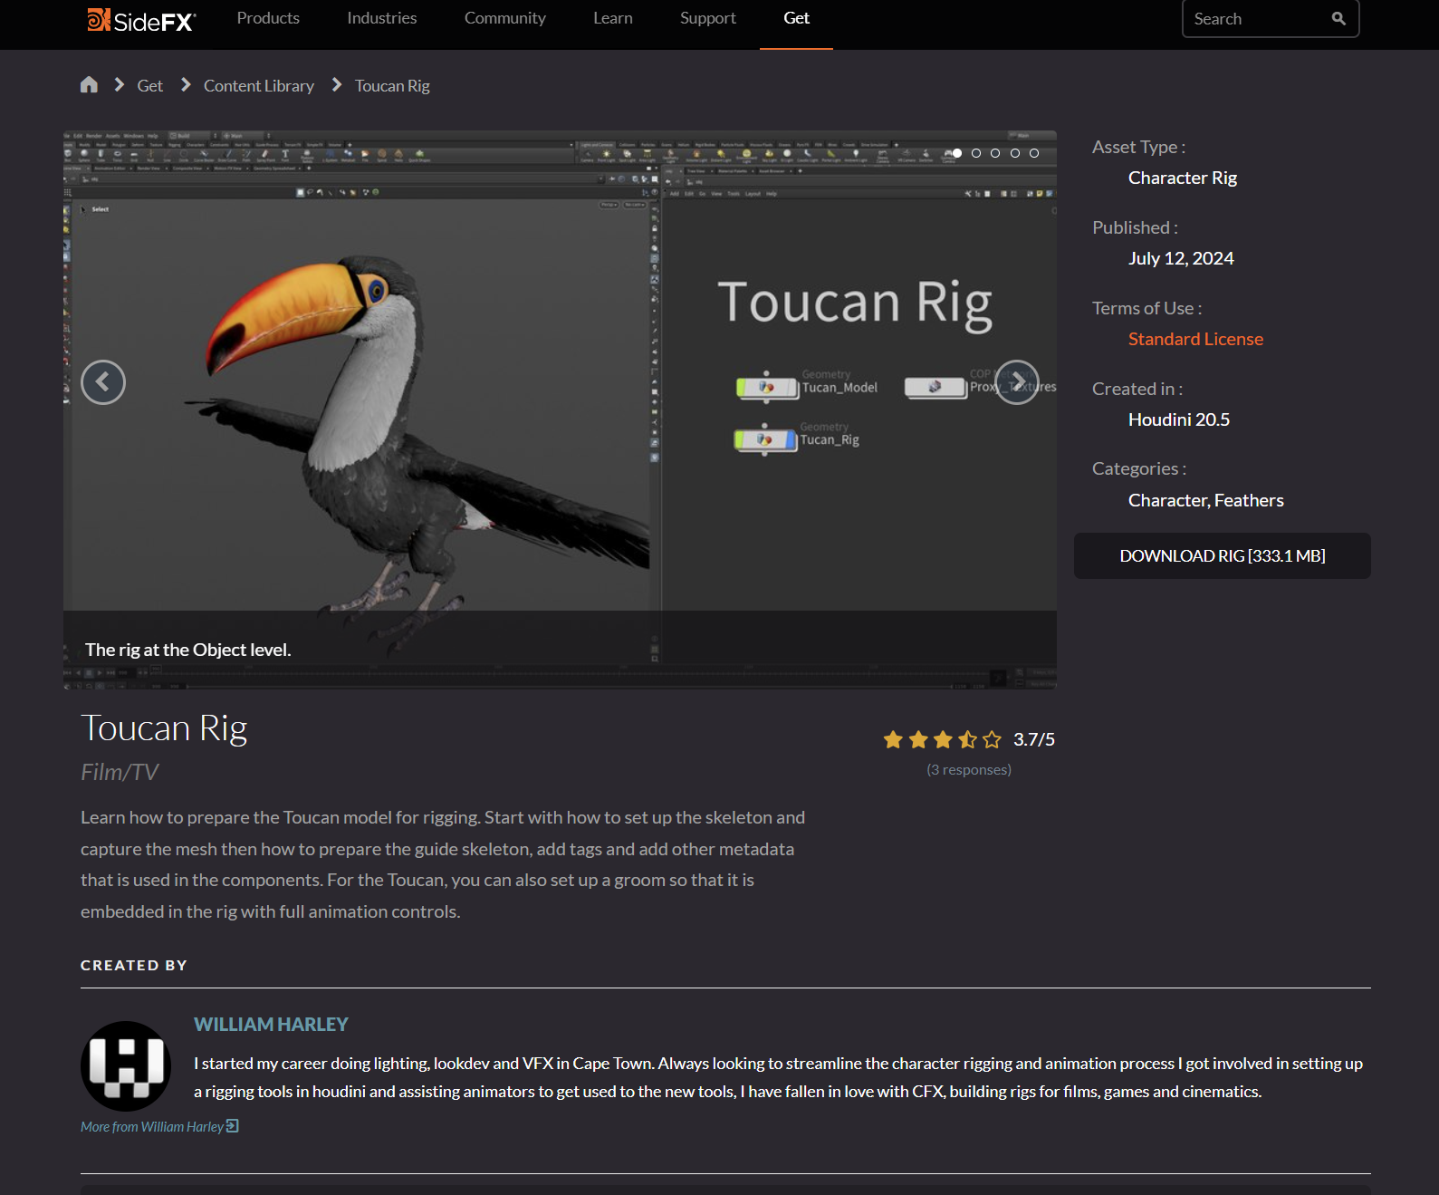
Task: Open the Products menu
Action: pos(268,18)
